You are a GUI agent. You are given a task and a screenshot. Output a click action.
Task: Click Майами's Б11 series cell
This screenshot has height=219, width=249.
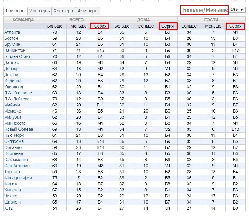(100, 105)
